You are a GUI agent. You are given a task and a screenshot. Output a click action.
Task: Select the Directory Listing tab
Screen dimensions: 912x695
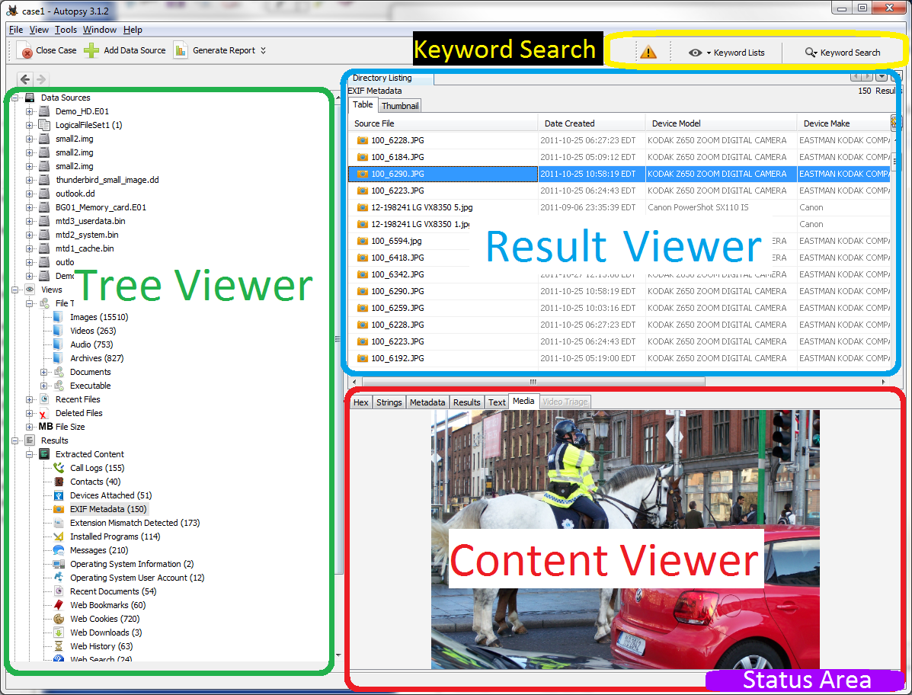(x=382, y=78)
